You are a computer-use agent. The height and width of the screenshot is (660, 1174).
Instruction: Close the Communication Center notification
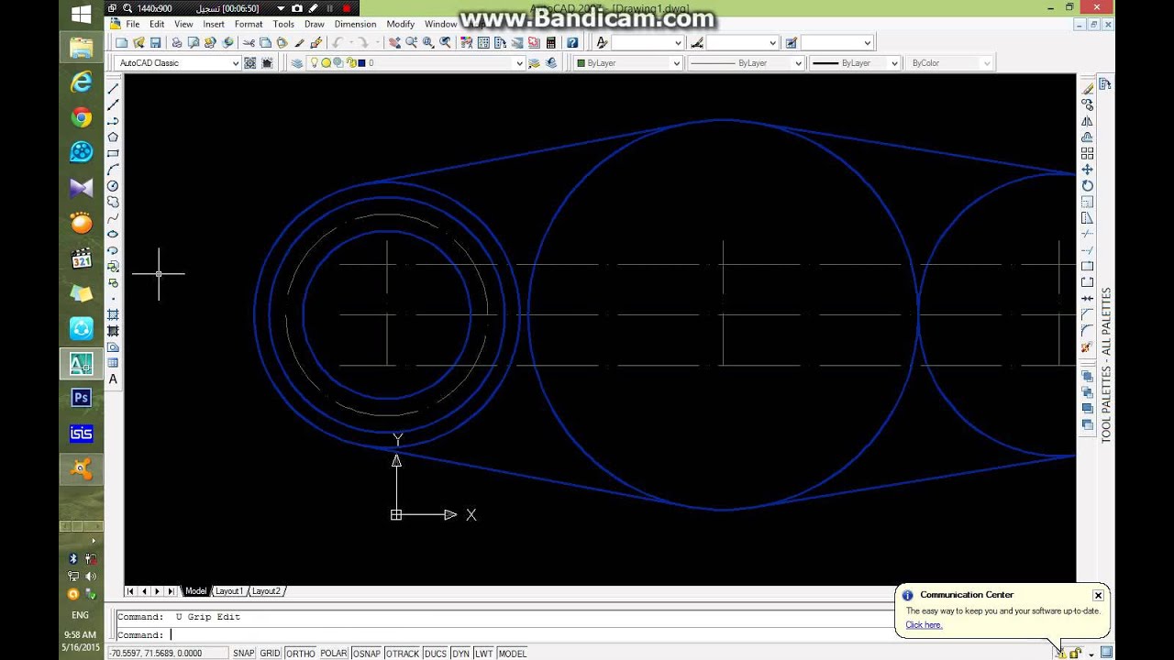click(x=1098, y=596)
